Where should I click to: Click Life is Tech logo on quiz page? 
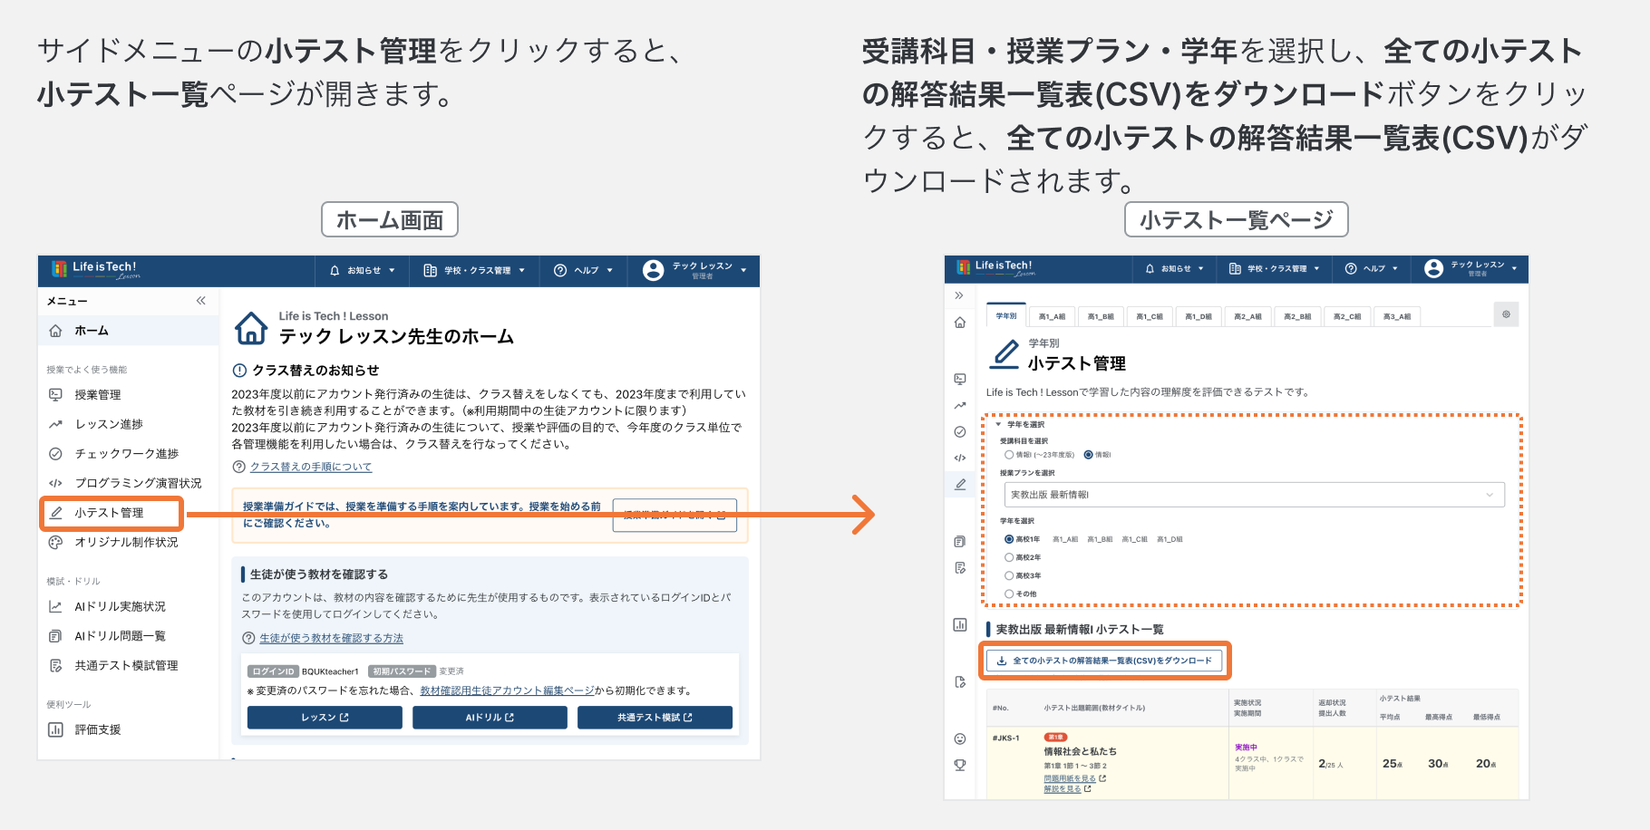[x=995, y=268]
